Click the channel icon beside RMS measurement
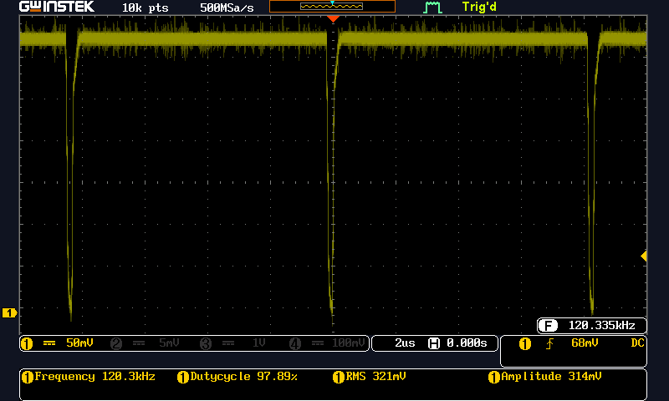The width and height of the screenshot is (669, 401). click(339, 377)
